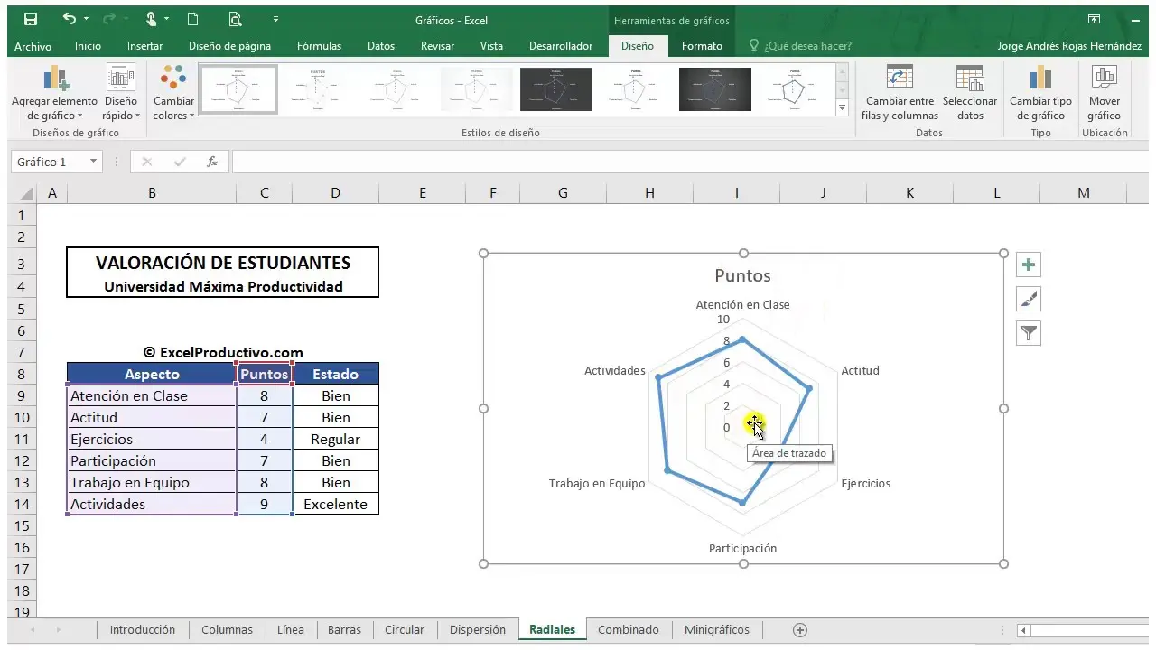
Task: Open Agregar elemento de gráfico menu
Action: pyautogui.click(x=54, y=94)
